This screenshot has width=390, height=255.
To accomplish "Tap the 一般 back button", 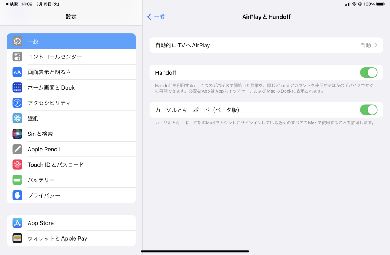I will click(156, 17).
